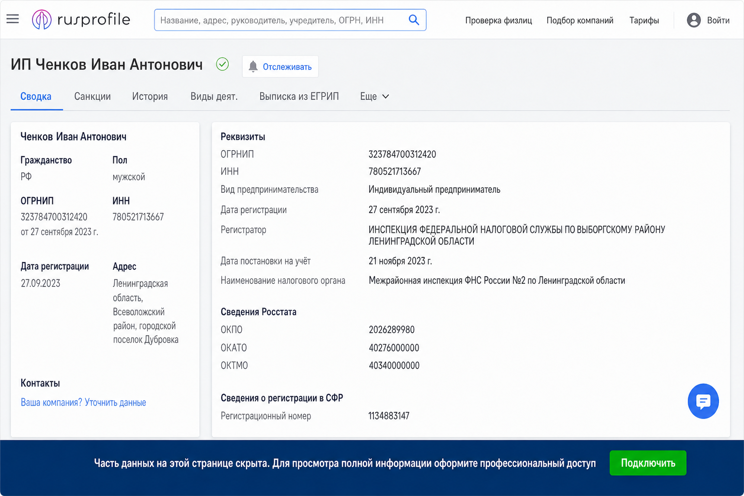
Task: Open the Выписка из ЕГРИП tab
Action: tap(299, 96)
